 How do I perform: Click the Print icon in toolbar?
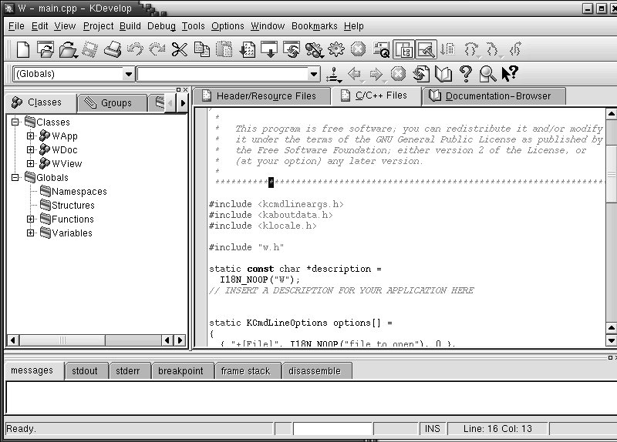[113, 50]
